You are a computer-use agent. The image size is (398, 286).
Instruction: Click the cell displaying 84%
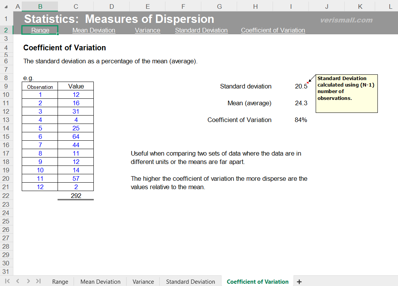coord(302,120)
